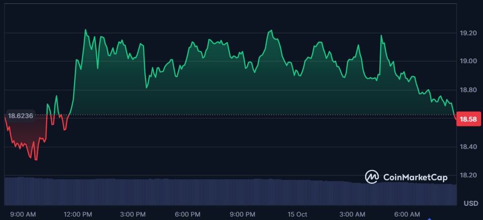Select the 18.40 price axis label
The image size is (483, 220).
(x=467, y=147)
